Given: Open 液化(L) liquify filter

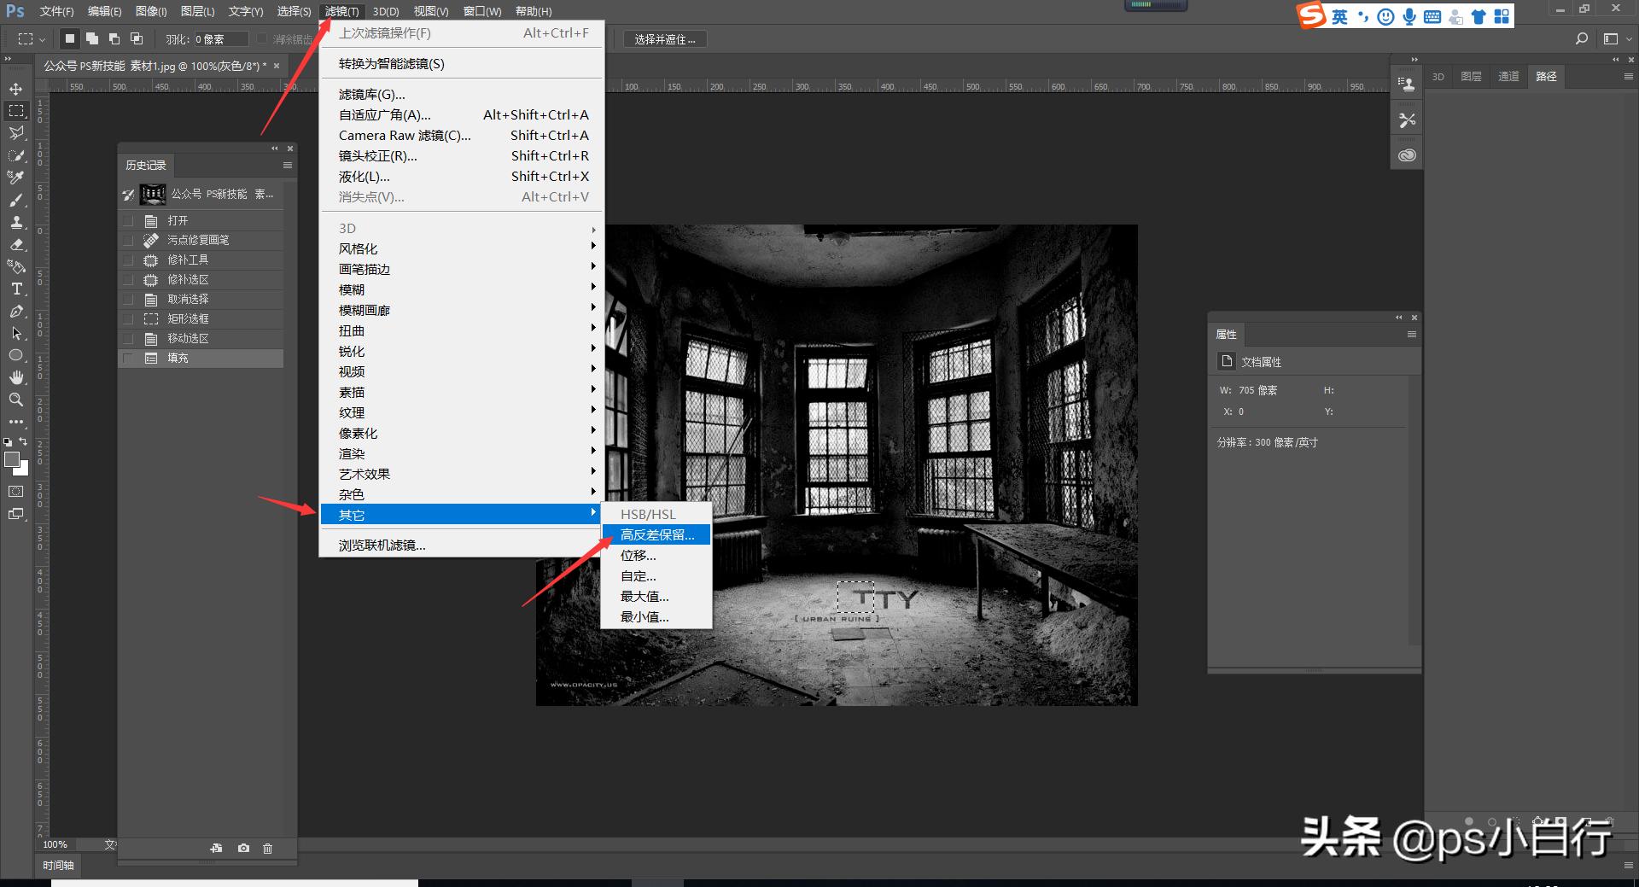Looking at the screenshot, I should pyautogui.click(x=461, y=177).
